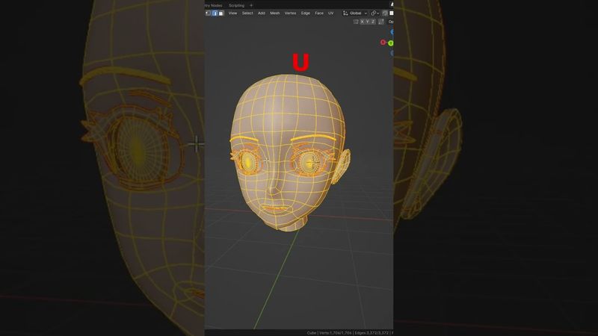Click the "Verts:1,704/1,704" status text
Screen dimensions: 598x336
point(336,333)
